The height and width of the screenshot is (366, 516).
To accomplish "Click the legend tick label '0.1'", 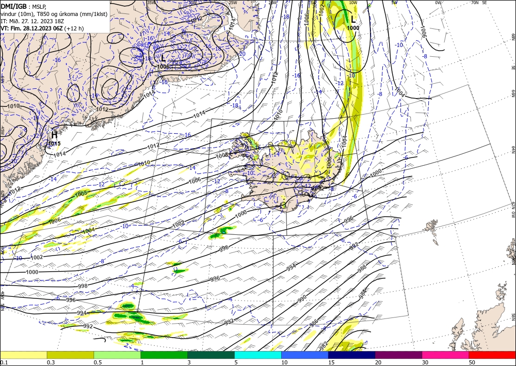I will (x=4, y=362).
